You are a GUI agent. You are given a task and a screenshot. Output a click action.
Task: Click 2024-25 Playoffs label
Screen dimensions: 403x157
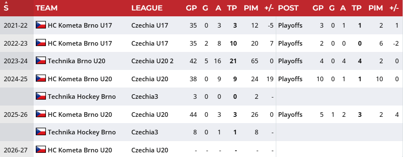[x=290, y=79]
